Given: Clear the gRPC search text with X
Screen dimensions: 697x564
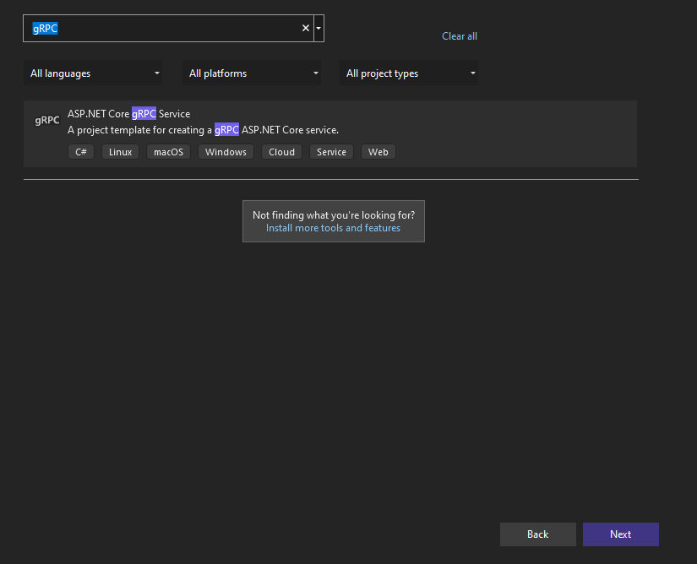Looking at the screenshot, I should [305, 28].
